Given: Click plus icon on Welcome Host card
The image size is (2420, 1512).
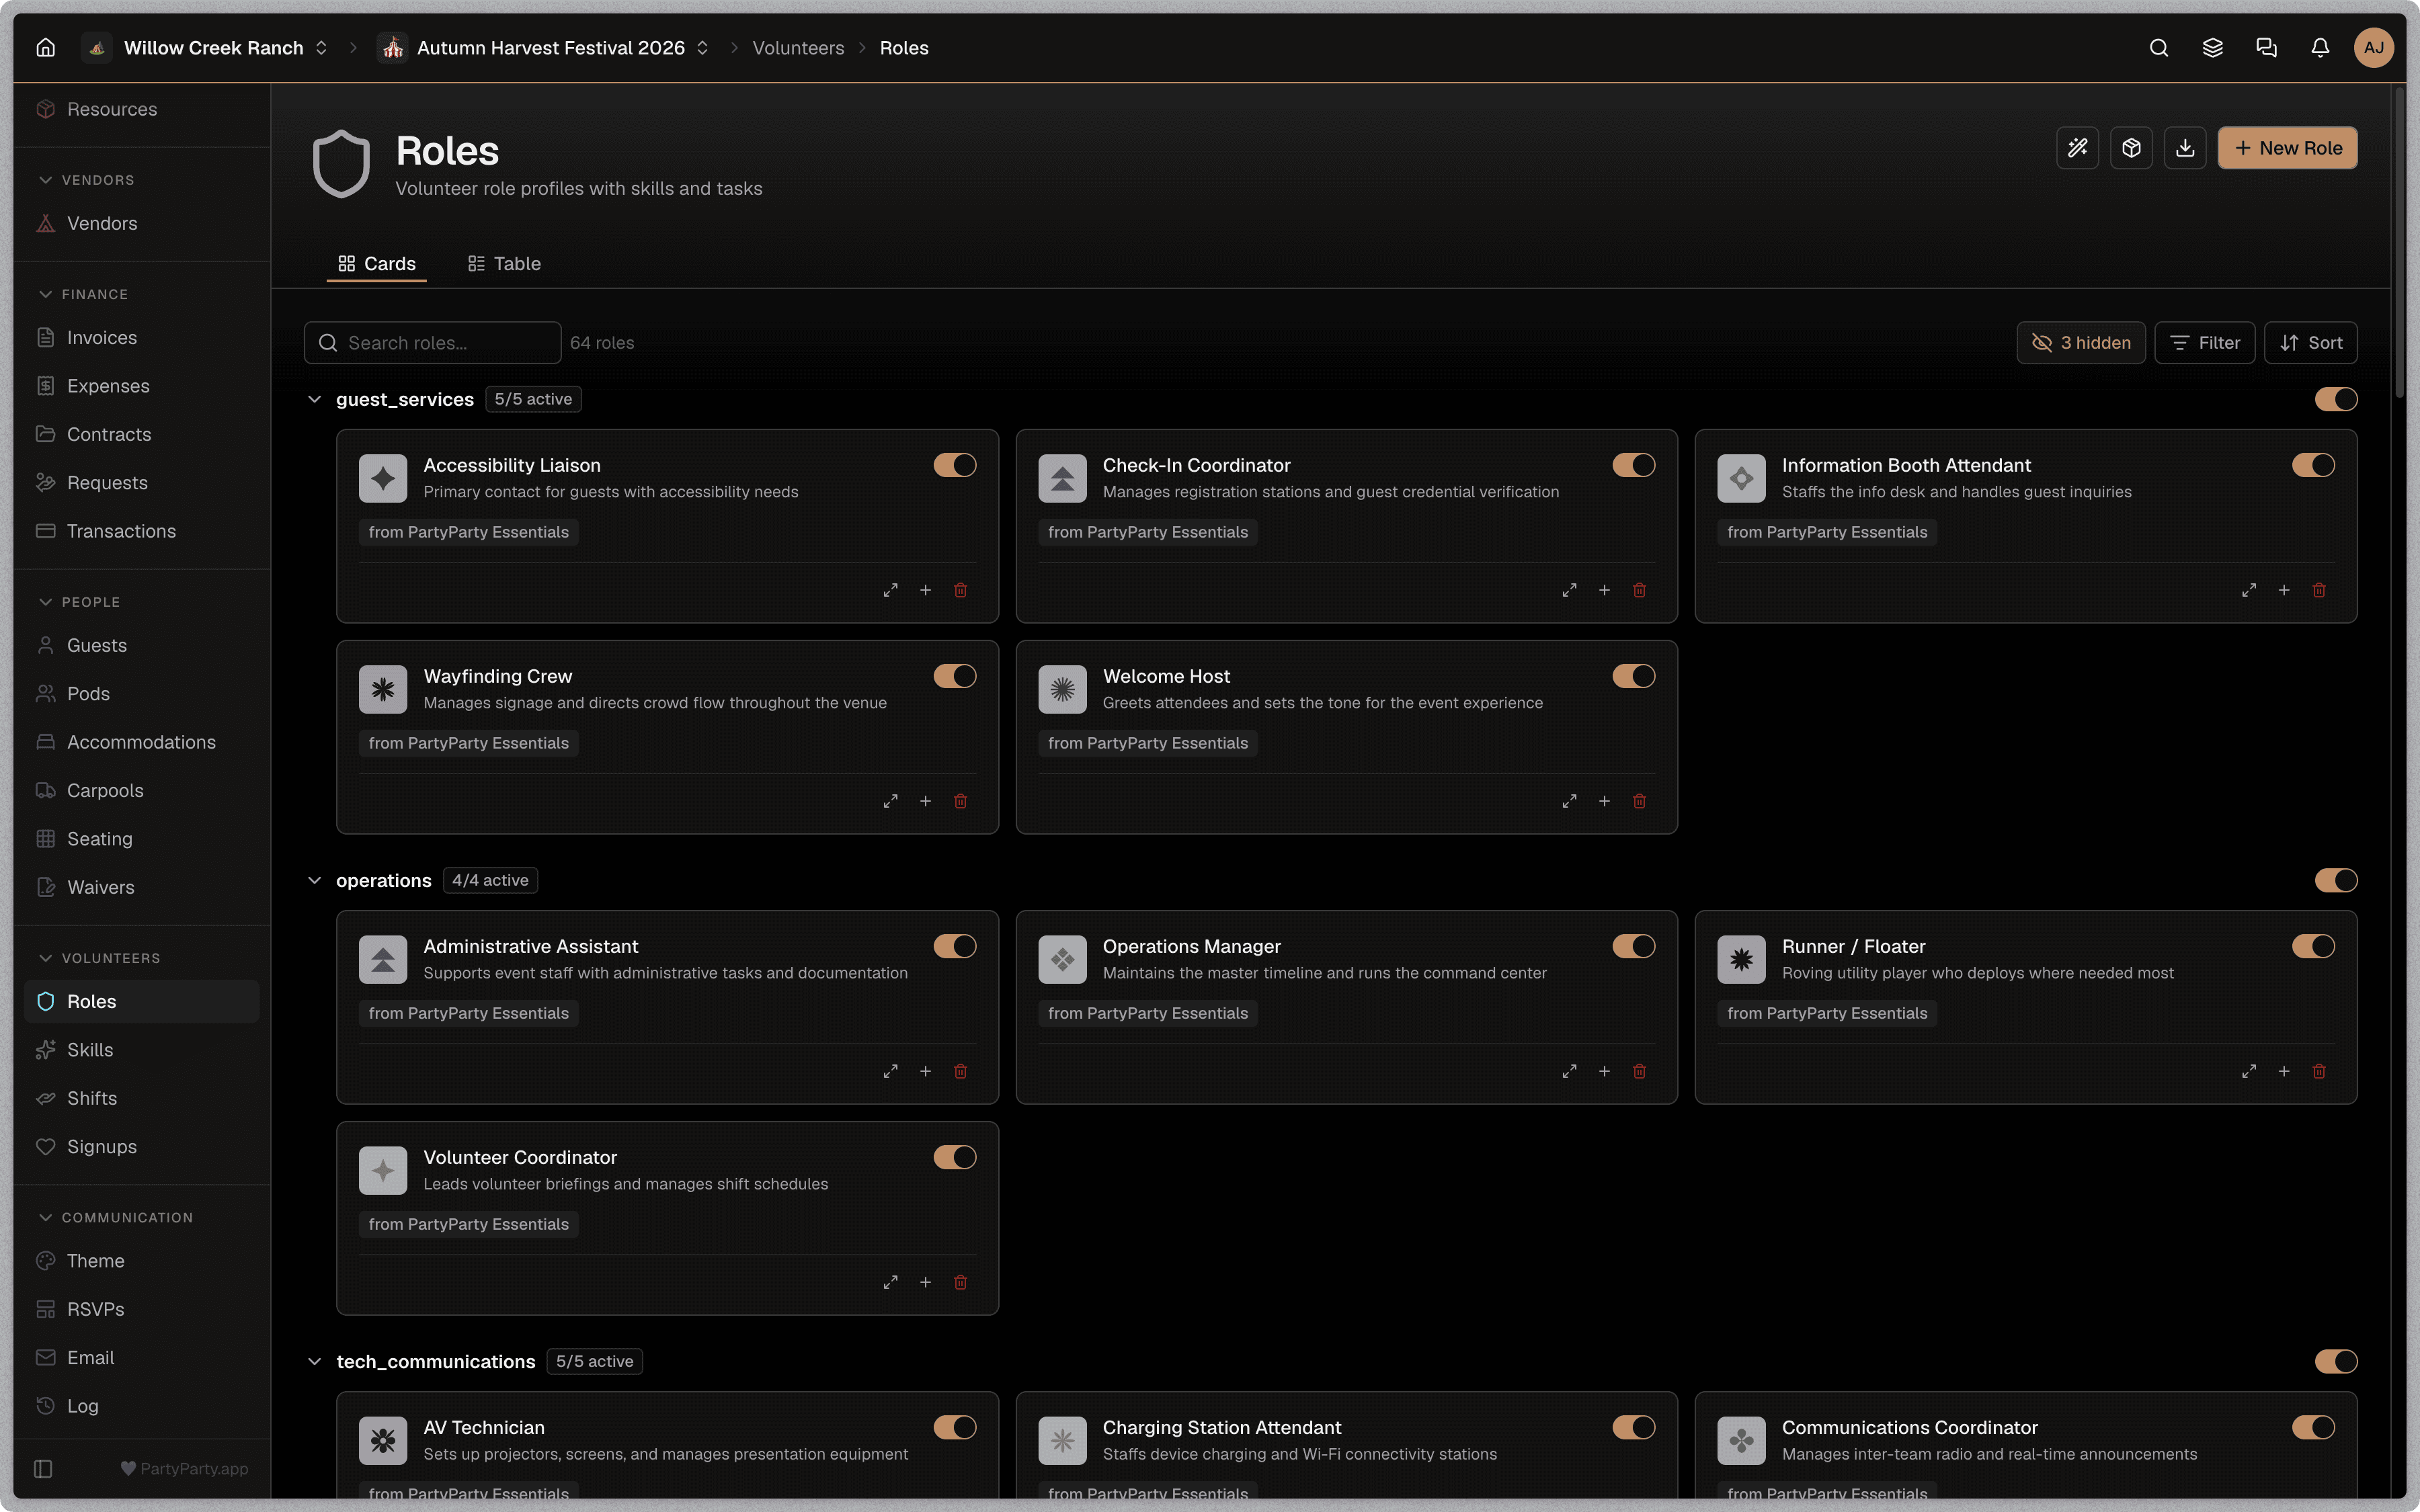Looking at the screenshot, I should tap(1604, 801).
